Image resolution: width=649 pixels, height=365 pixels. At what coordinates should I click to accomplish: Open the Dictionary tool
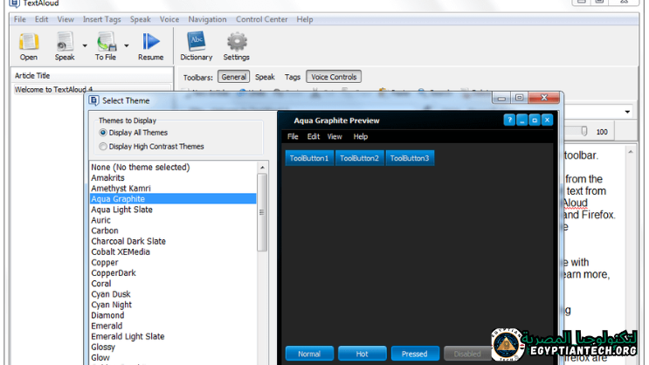pyautogui.click(x=196, y=42)
